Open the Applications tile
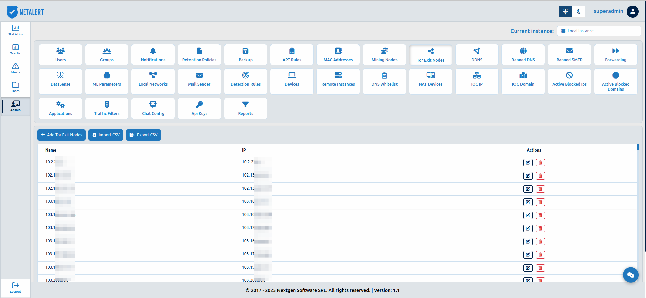Viewport: 646px width, 298px height. tap(60, 108)
